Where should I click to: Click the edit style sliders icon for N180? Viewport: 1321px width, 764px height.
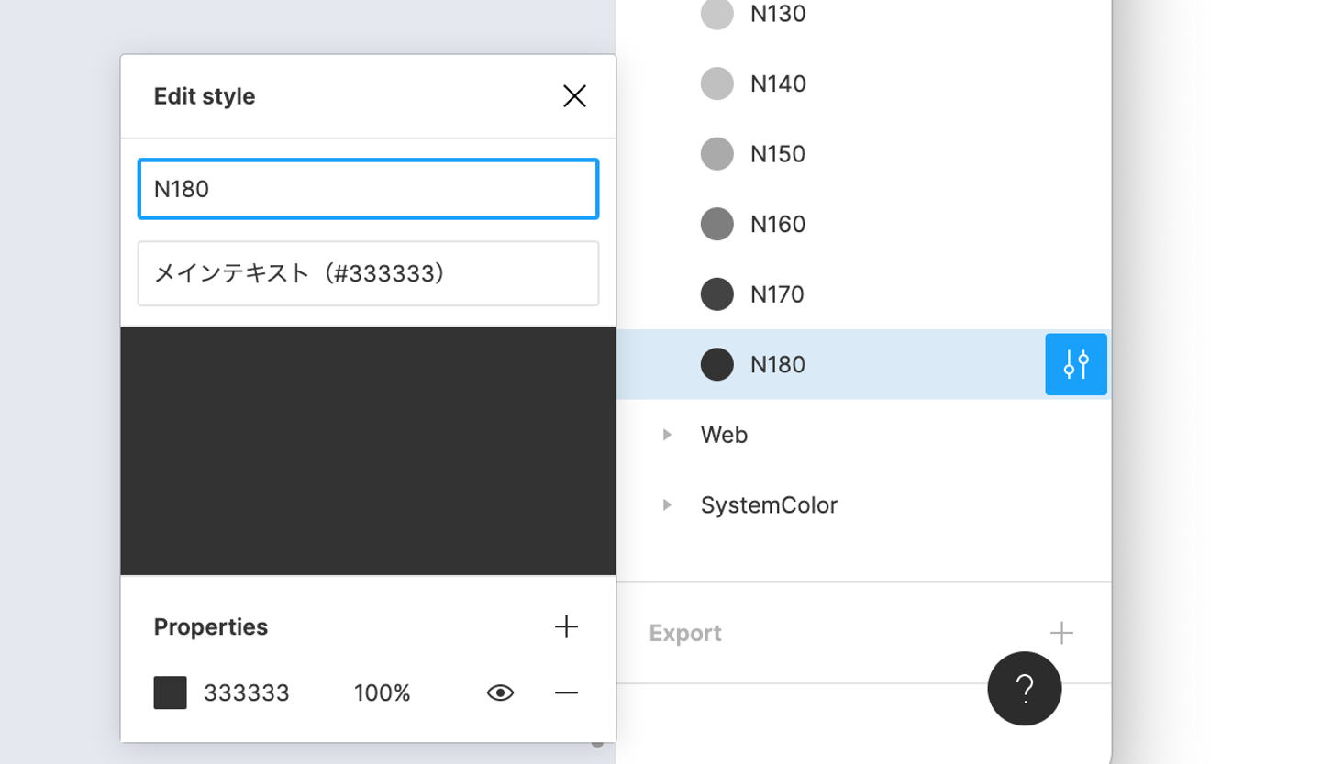tap(1076, 365)
